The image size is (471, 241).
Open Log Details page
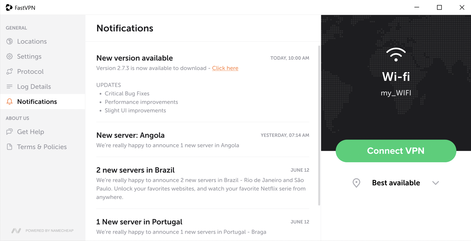coord(43,87)
